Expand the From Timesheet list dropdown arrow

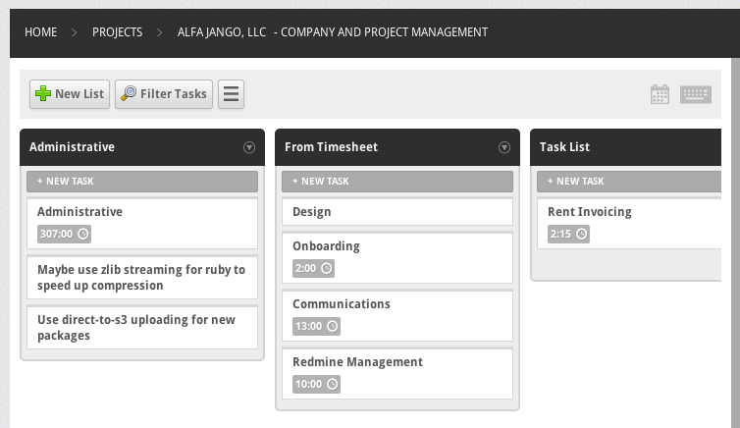pyautogui.click(x=504, y=147)
